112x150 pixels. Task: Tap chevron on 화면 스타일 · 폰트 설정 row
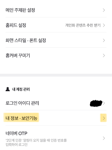click(104, 41)
